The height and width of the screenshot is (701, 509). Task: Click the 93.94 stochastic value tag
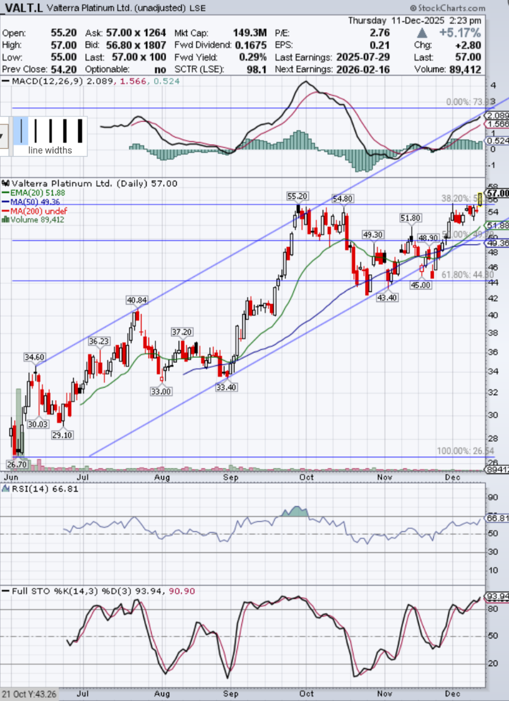(x=498, y=597)
